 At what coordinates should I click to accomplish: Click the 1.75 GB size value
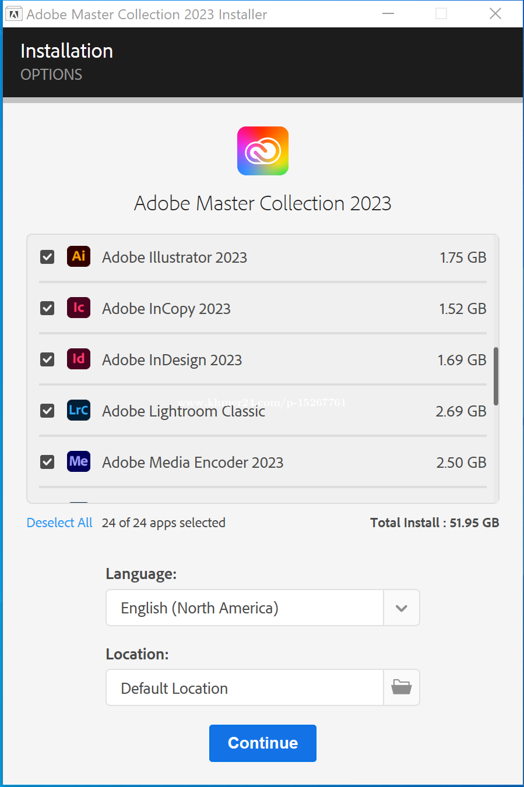pos(463,257)
